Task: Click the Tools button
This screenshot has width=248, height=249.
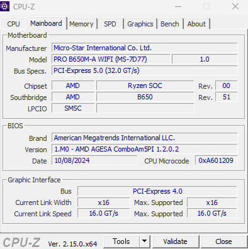Action: point(121,241)
